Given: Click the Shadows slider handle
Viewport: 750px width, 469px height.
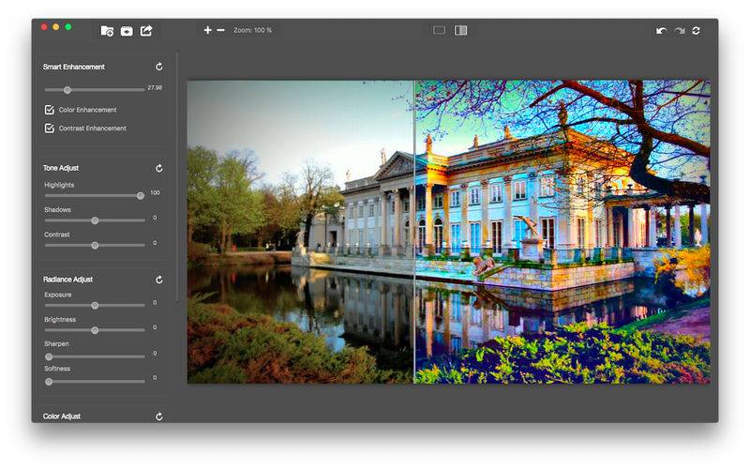Looking at the screenshot, I should pyautogui.click(x=95, y=220).
